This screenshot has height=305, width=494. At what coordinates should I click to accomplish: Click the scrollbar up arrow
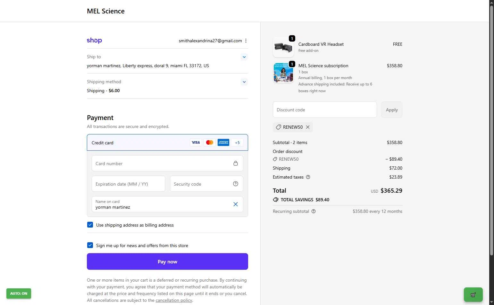pyautogui.click(x=491, y=3)
